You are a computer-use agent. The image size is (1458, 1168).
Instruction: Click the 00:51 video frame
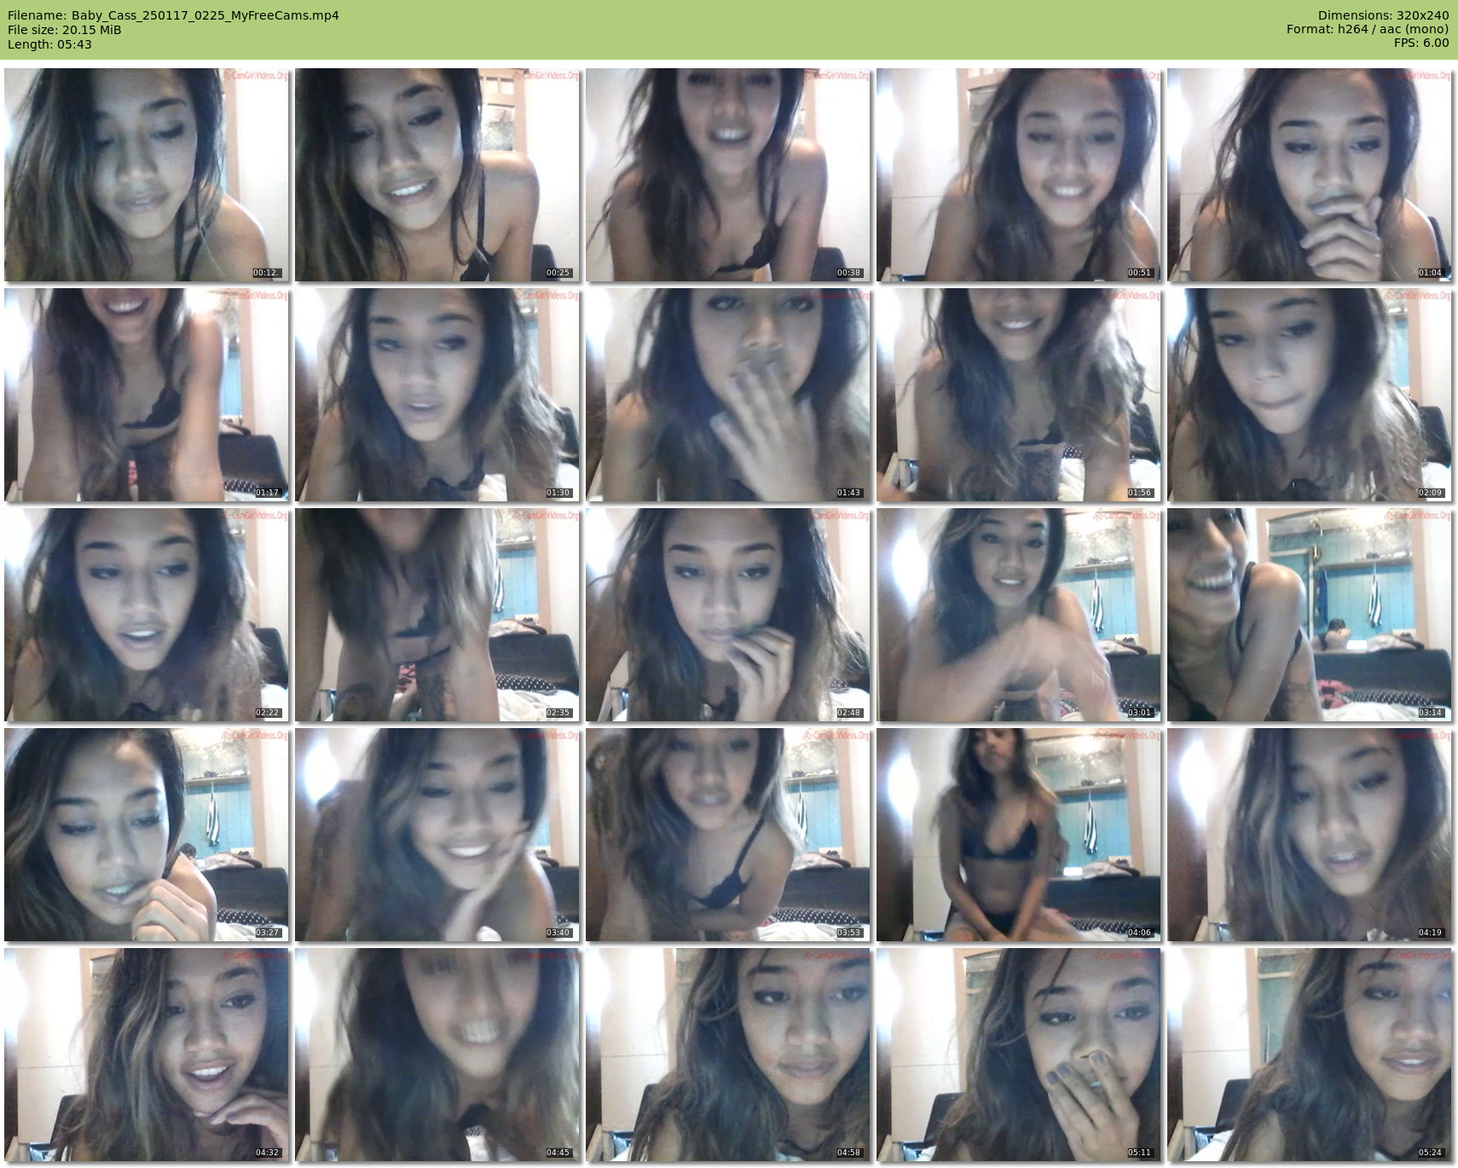pos(1019,175)
